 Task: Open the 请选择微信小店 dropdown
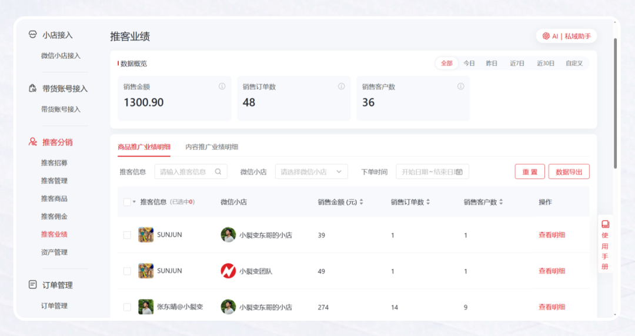pos(311,172)
